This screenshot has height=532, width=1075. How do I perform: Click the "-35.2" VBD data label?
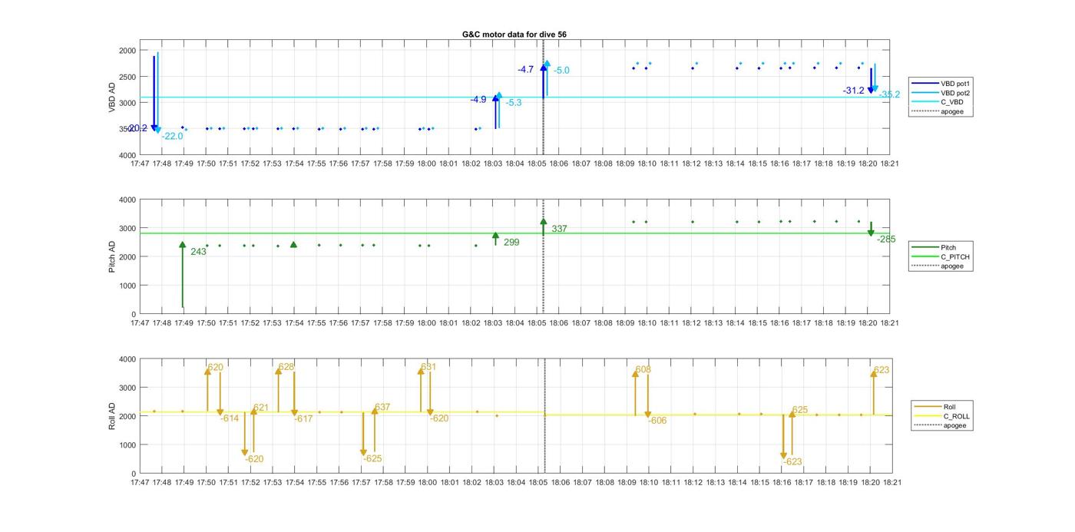[889, 95]
